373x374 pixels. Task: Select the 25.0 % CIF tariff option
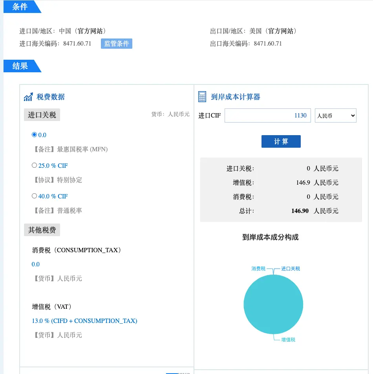click(x=34, y=165)
